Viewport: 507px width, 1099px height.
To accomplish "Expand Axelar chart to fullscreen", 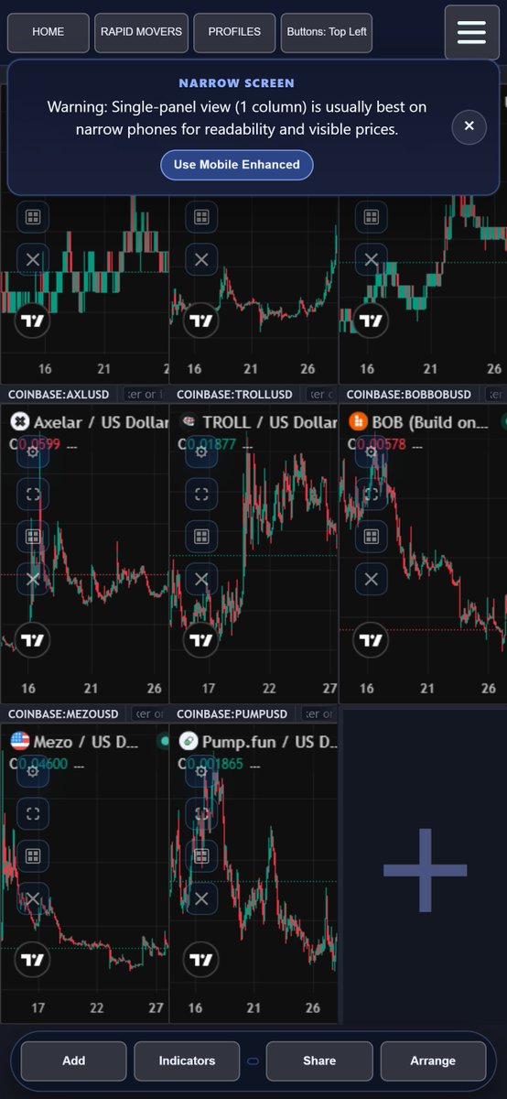I will click(x=33, y=495).
